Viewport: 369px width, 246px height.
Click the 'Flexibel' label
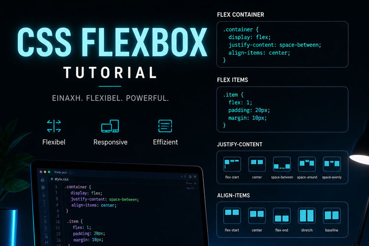click(54, 142)
